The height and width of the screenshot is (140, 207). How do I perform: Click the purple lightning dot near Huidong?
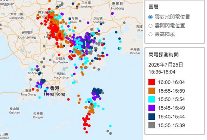point(112,13)
